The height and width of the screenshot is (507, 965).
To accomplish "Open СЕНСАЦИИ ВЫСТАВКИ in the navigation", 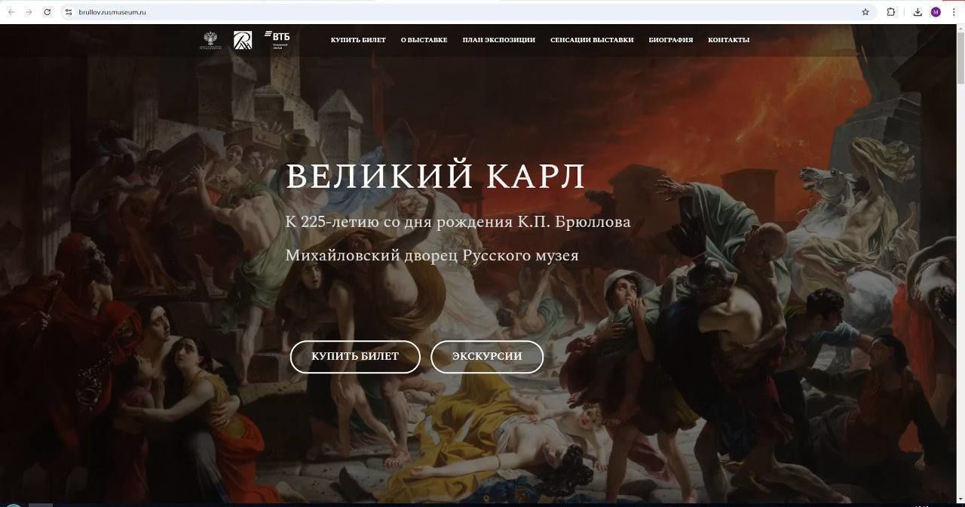I will [x=592, y=40].
